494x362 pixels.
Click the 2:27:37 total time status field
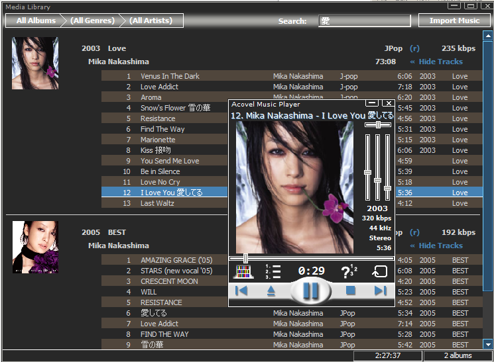388,355
